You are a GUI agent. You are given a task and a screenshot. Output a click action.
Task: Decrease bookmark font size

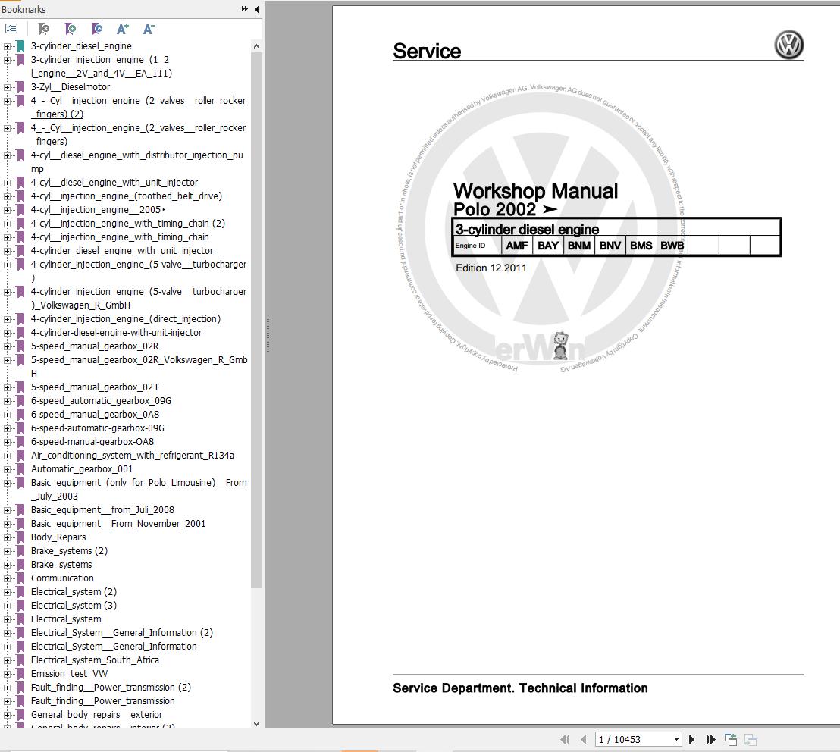(149, 29)
